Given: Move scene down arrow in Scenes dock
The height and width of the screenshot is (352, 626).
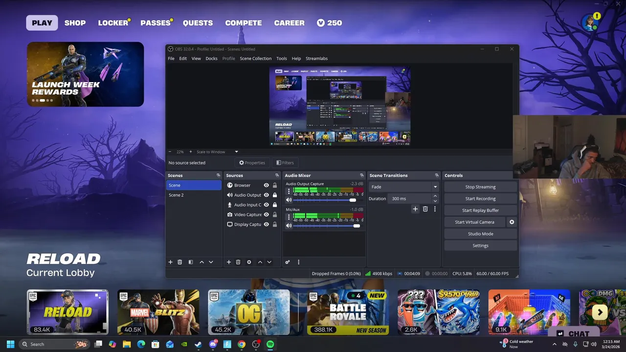Looking at the screenshot, I should (x=211, y=262).
